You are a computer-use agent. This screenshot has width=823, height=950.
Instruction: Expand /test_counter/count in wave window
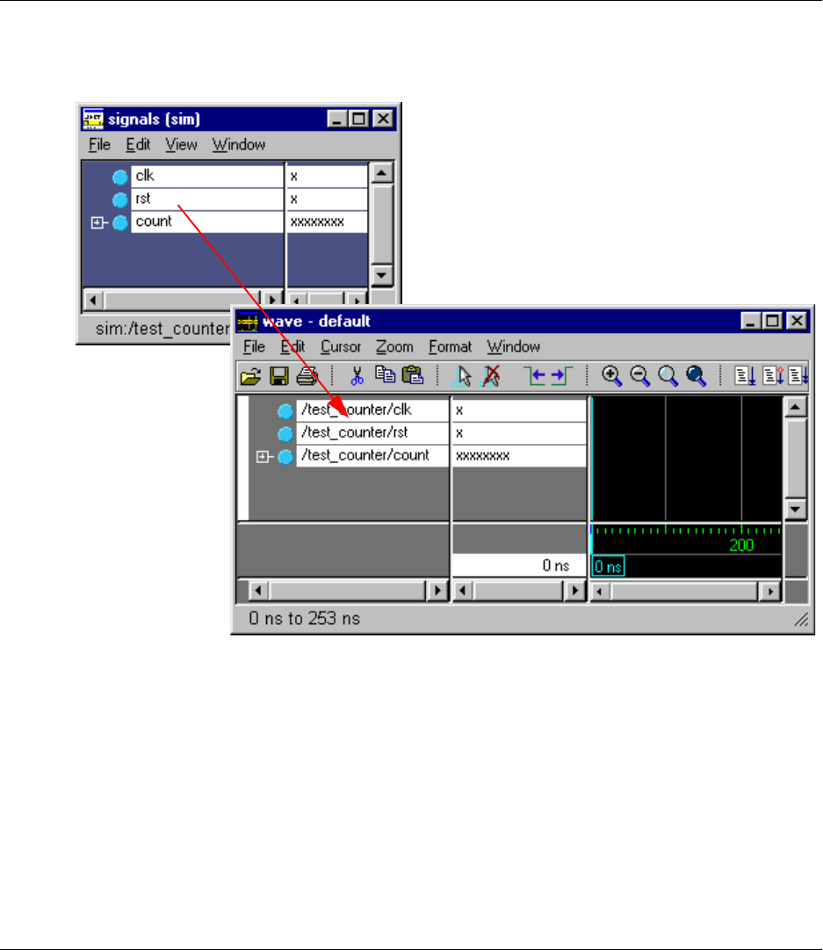[263, 457]
